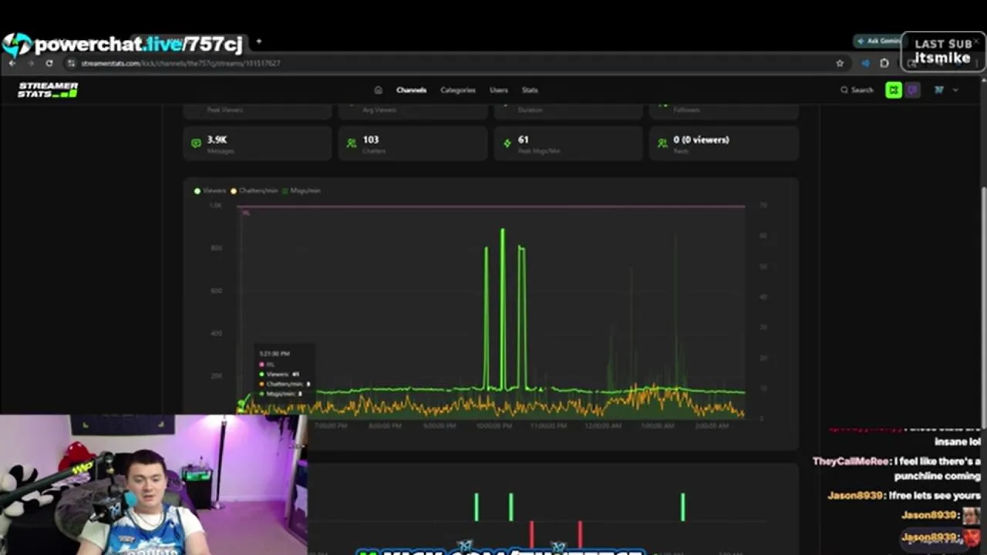Click the blue extension icon in toolbar
The height and width of the screenshot is (555, 987).
(865, 63)
